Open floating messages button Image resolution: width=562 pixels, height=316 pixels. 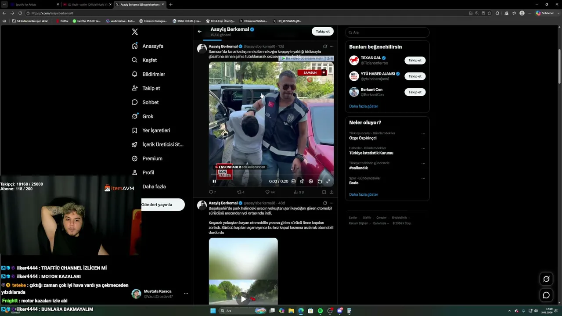[x=546, y=295]
